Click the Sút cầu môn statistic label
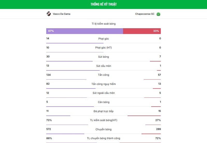 point(103,66)
